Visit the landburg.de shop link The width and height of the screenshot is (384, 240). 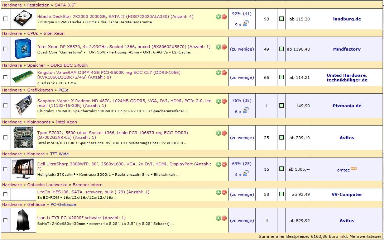(347, 19)
